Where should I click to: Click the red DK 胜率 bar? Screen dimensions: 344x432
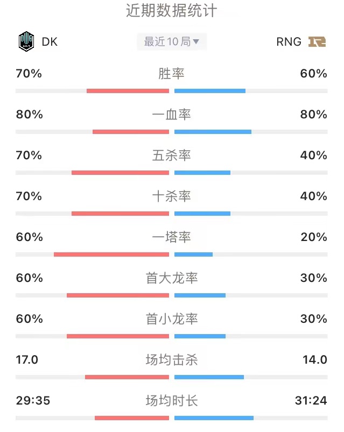[x=128, y=91]
